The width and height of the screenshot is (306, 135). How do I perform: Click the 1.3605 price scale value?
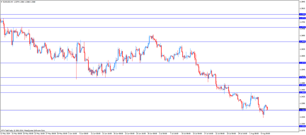pyautogui.click(x=303, y=56)
